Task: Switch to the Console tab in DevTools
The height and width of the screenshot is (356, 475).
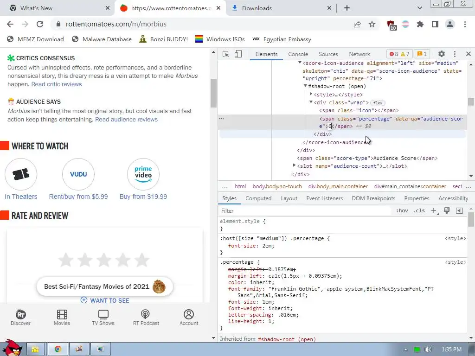Action: [x=298, y=54]
